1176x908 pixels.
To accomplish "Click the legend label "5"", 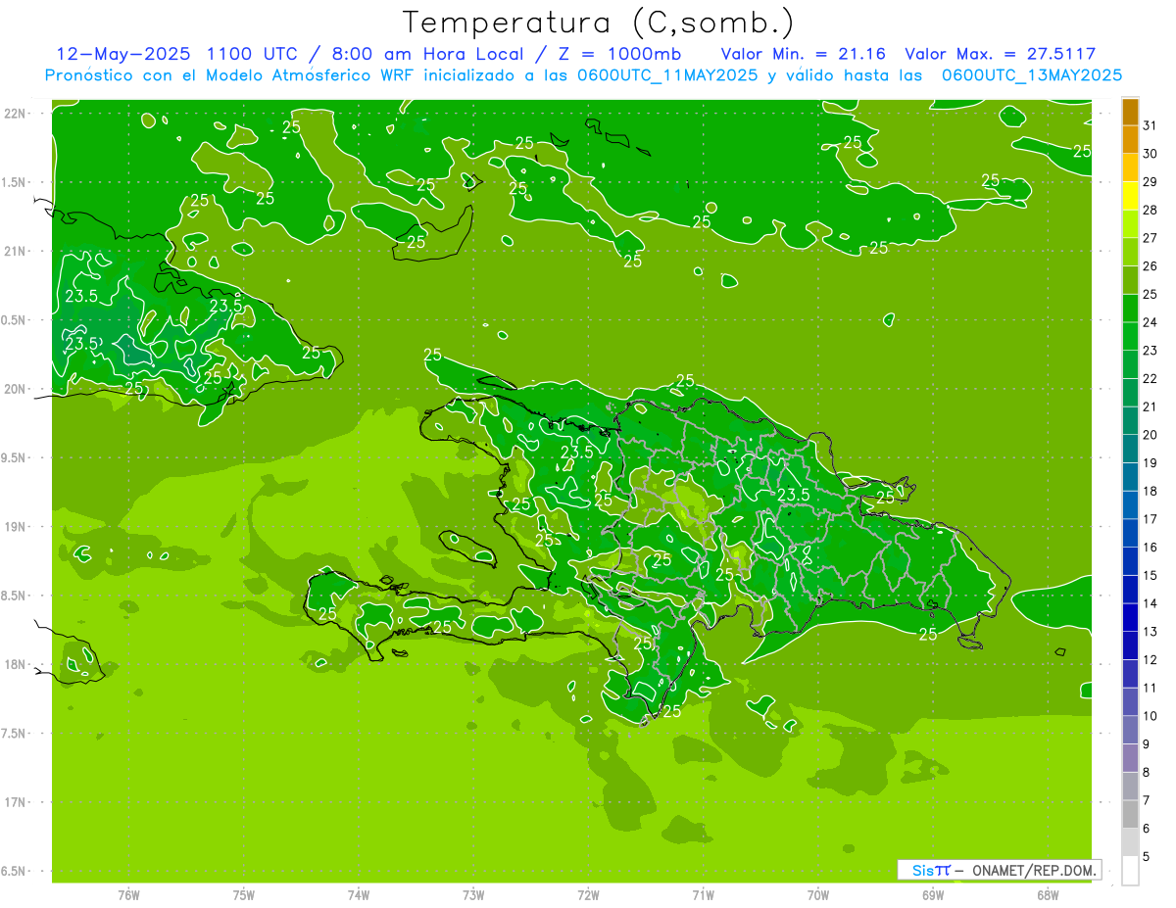I will click(1147, 857).
